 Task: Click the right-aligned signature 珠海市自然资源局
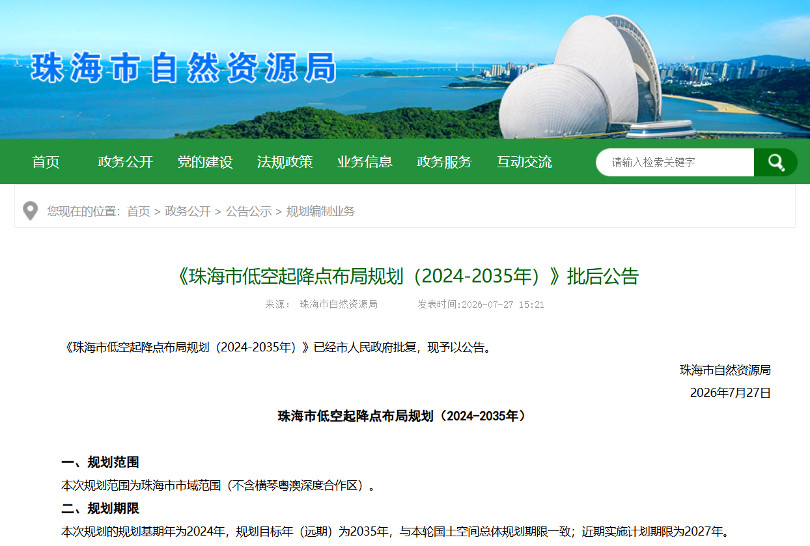click(x=725, y=370)
